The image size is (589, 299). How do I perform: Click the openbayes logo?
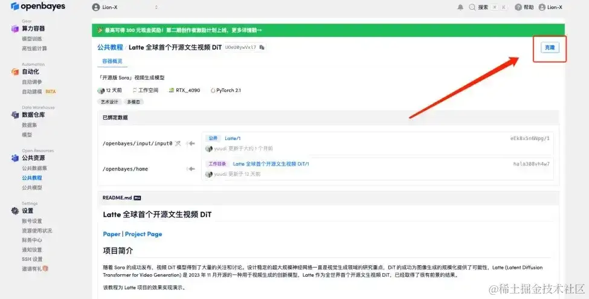pos(38,7)
